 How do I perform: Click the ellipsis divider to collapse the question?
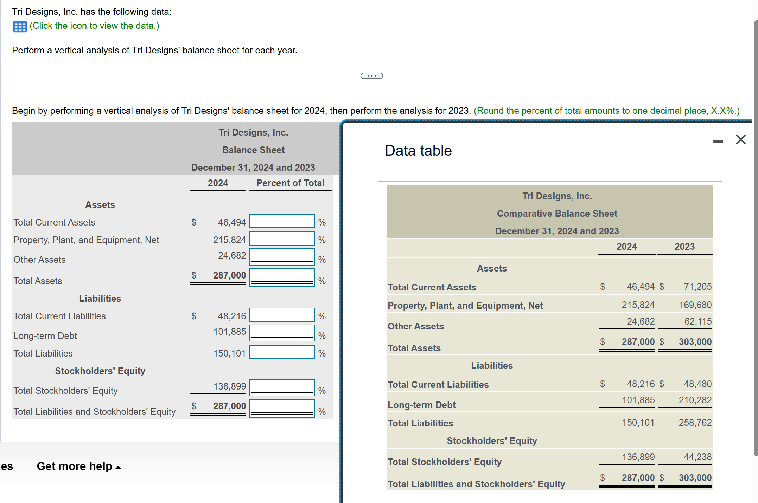click(371, 75)
